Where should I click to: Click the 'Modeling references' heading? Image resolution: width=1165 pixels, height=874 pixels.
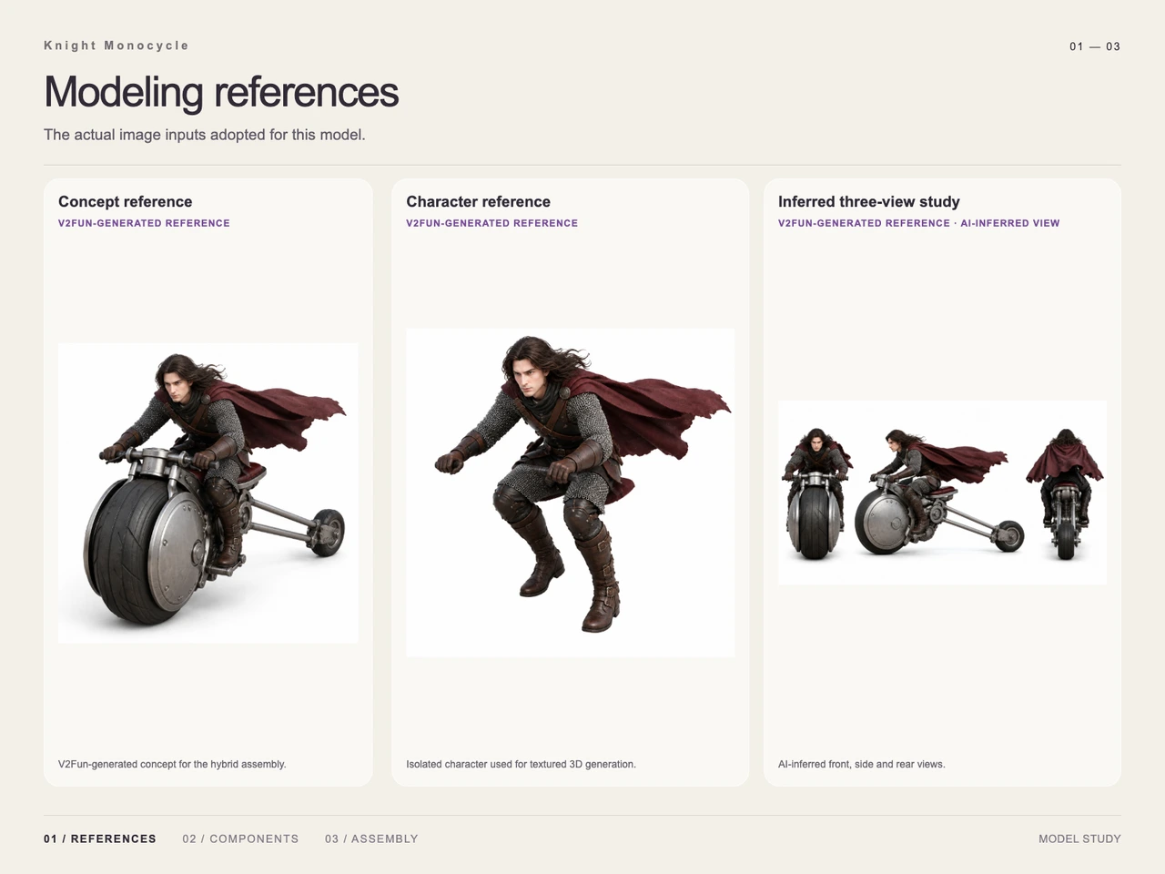pos(221,92)
